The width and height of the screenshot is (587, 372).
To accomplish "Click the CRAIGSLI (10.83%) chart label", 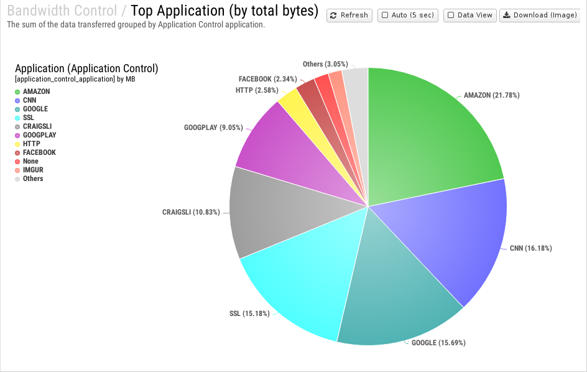I will pos(191,212).
